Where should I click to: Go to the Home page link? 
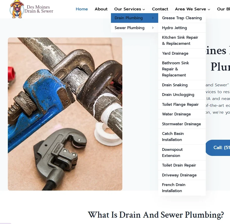pyautogui.click(x=82, y=9)
